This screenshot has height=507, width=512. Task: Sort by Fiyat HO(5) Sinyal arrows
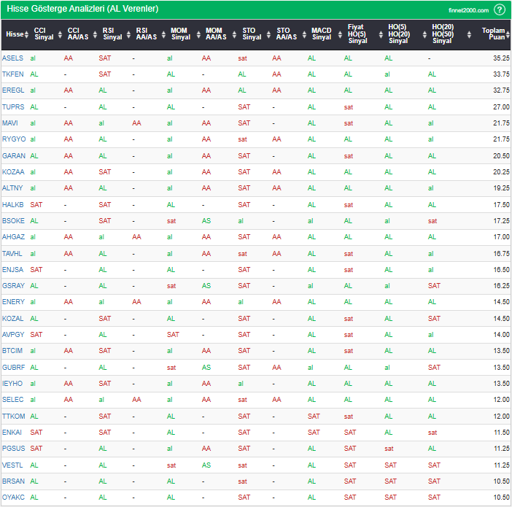point(381,34)
